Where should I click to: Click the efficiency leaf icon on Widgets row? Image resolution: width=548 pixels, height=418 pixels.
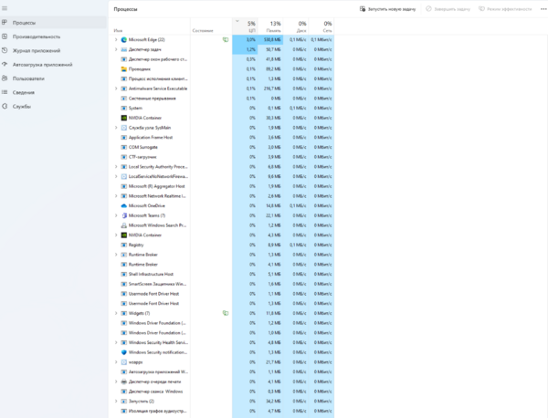coord(226,313)
